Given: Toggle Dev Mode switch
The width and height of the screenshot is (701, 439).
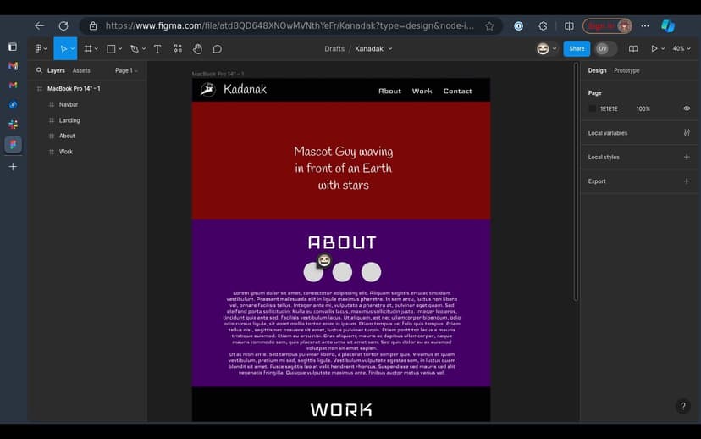Looking at the screenshot, I should point(605,49).
